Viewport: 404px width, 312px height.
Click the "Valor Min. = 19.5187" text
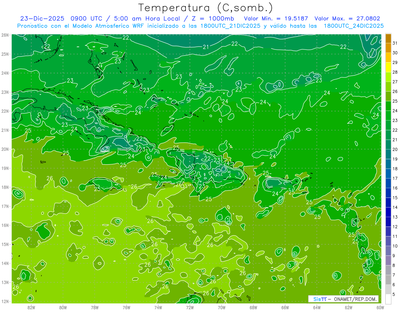tap(276, 19)
